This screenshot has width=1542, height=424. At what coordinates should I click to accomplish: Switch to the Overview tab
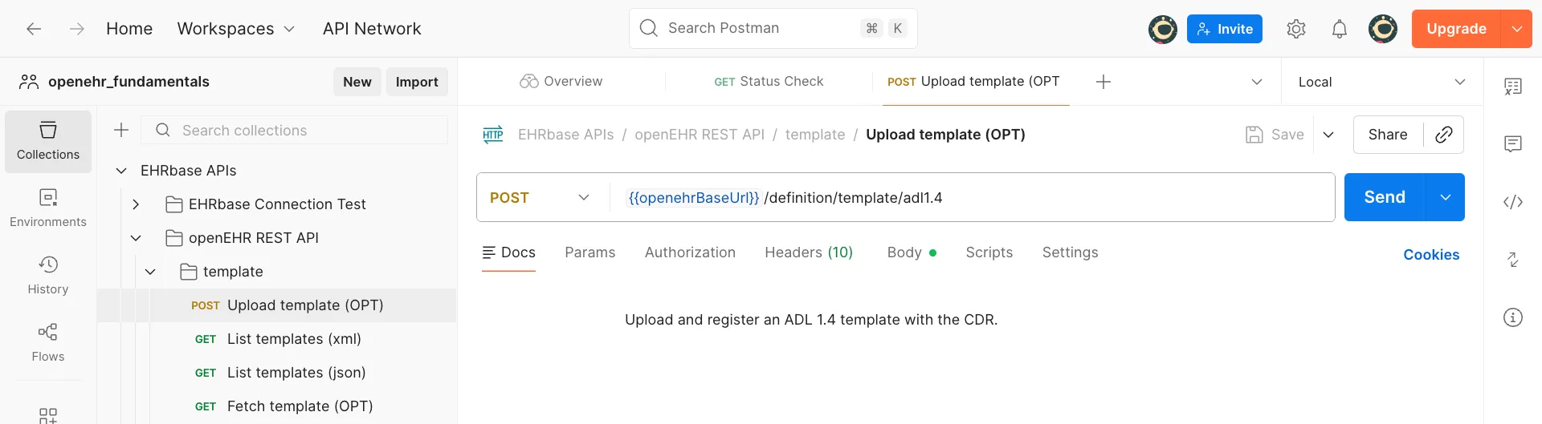561,82
